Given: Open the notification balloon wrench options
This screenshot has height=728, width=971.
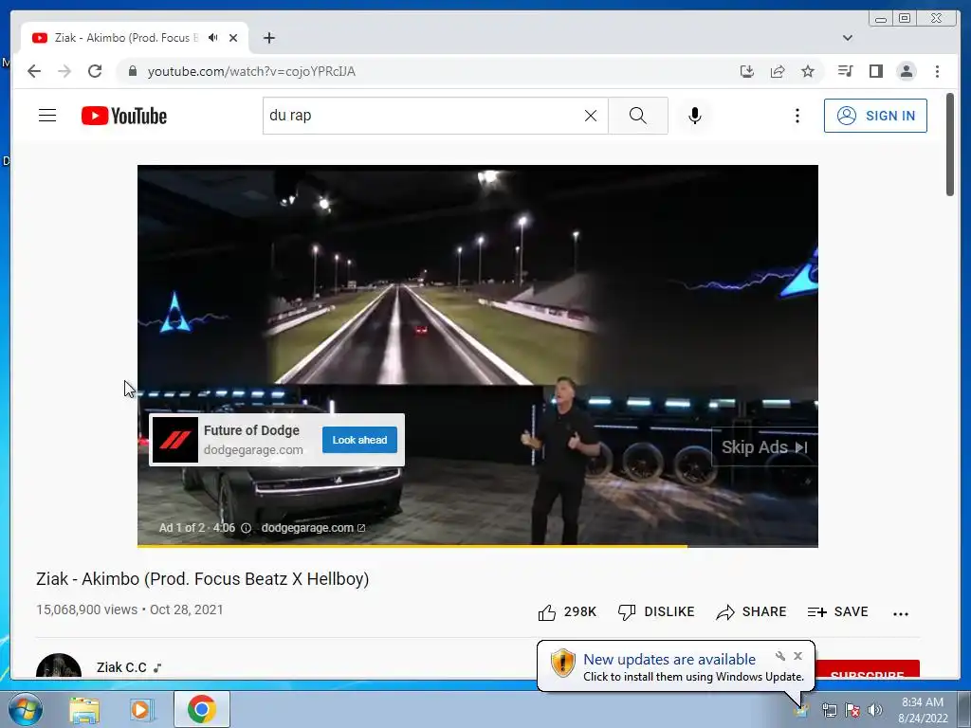Looking at the screenshot, I should pos(780,656).
